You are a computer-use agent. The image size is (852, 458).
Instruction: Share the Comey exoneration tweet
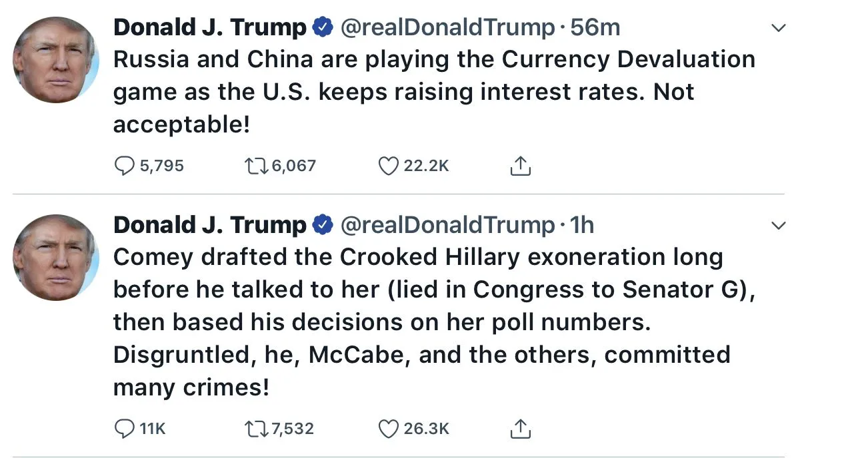point(520,429)
